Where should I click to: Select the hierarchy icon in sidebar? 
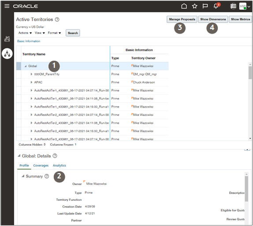7,54
